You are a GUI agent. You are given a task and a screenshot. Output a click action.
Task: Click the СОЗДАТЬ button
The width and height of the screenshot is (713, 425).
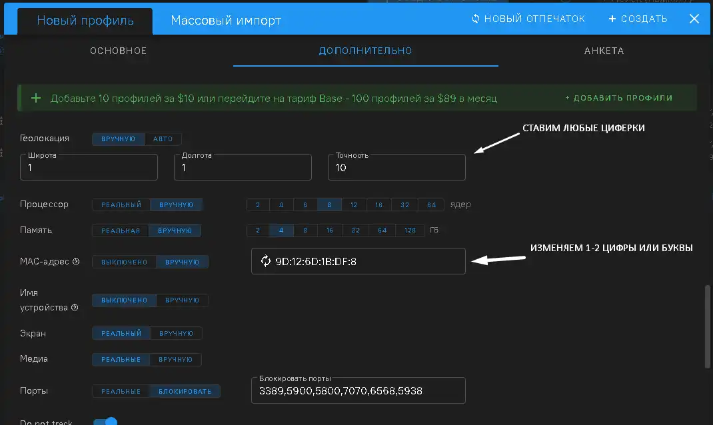coord(638,19)
